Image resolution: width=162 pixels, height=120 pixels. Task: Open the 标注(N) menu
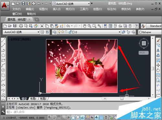point(112,9)
